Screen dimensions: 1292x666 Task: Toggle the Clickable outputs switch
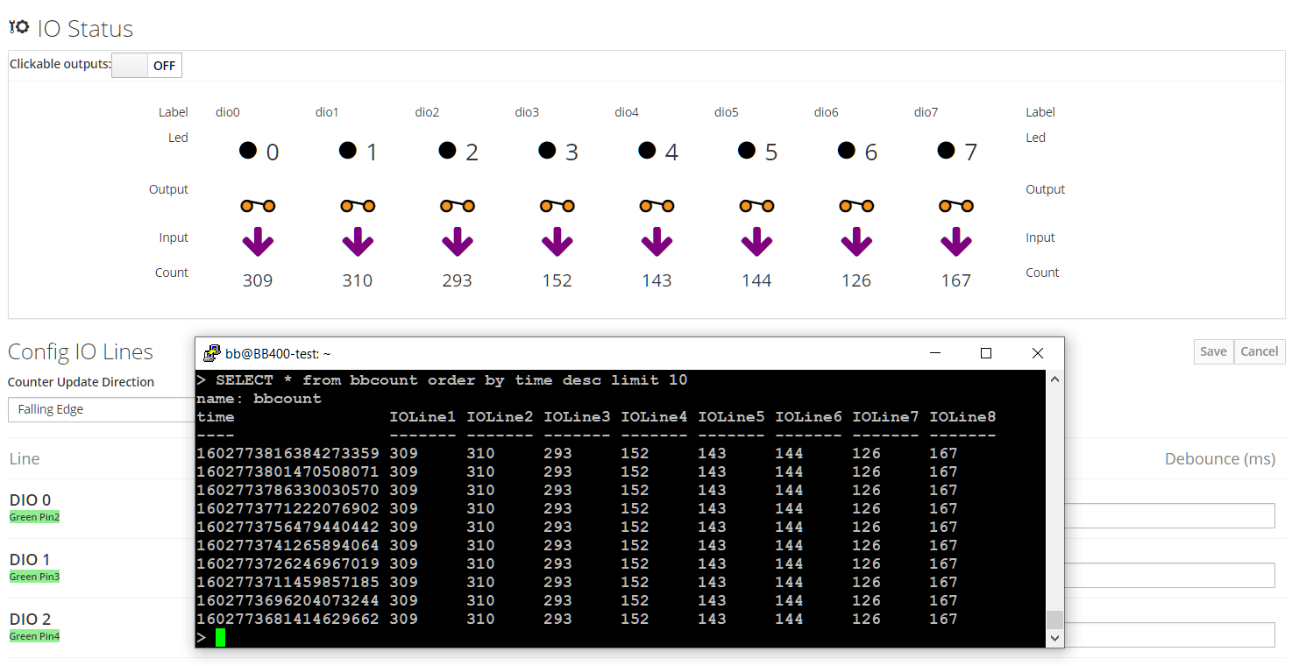coord(146,66)
